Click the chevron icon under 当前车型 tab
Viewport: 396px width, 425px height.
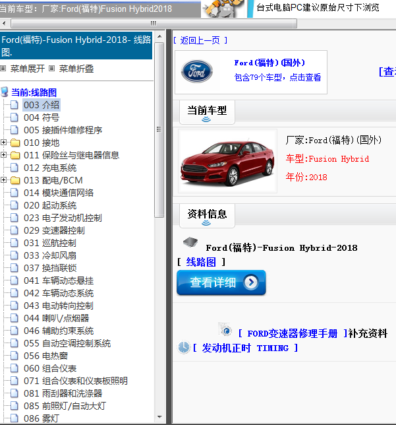click(x=206, y=119)
